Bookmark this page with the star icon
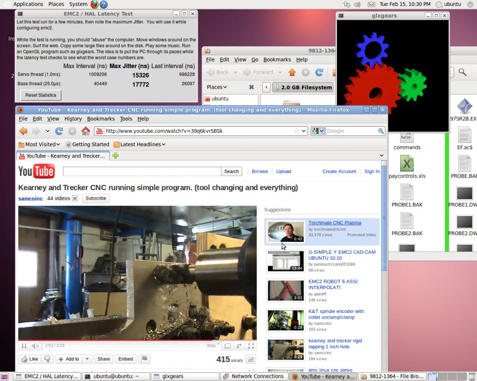 point(297,131)
